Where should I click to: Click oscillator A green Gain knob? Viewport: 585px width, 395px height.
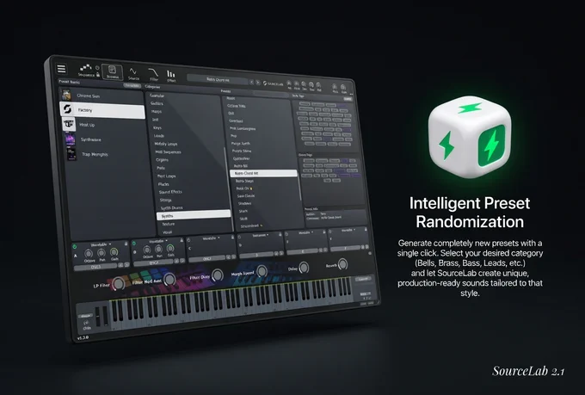(114, 252)
